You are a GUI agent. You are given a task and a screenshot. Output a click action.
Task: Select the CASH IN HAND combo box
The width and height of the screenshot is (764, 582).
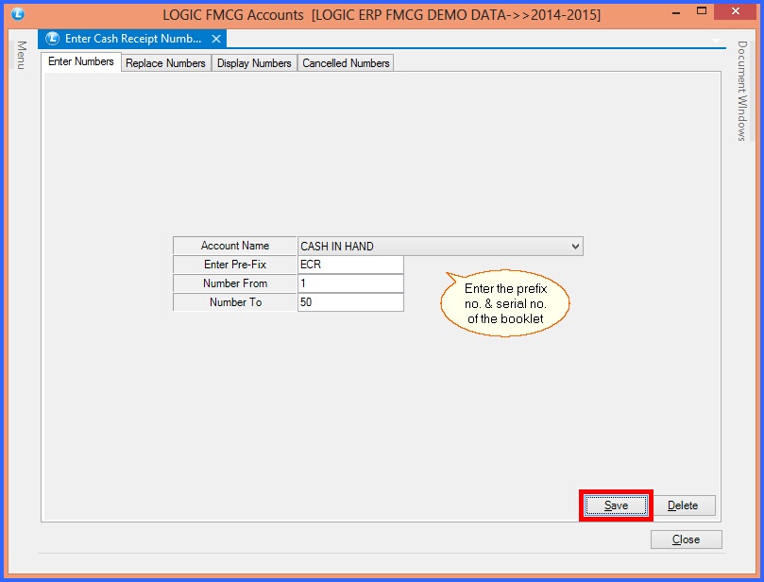point(440,247)
